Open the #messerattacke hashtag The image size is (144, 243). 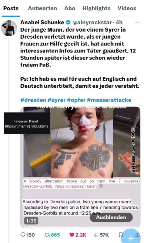click(x=109, y=100)
